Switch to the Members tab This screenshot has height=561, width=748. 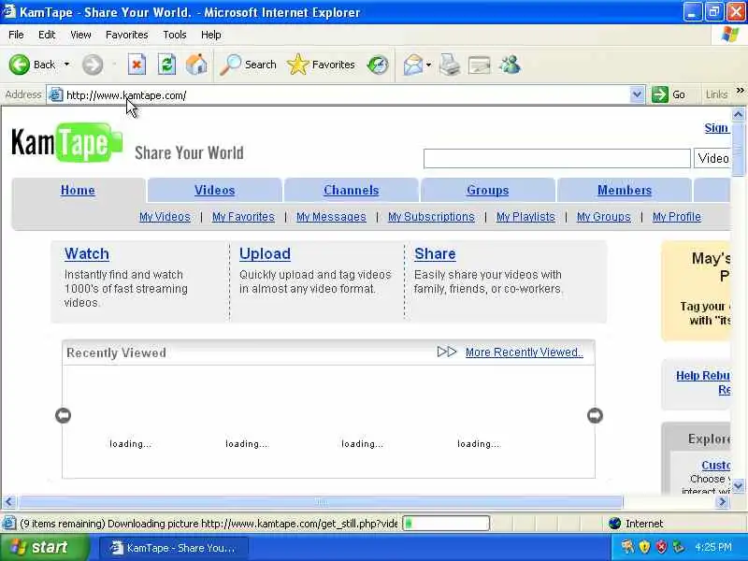click(x=625, y=191)
